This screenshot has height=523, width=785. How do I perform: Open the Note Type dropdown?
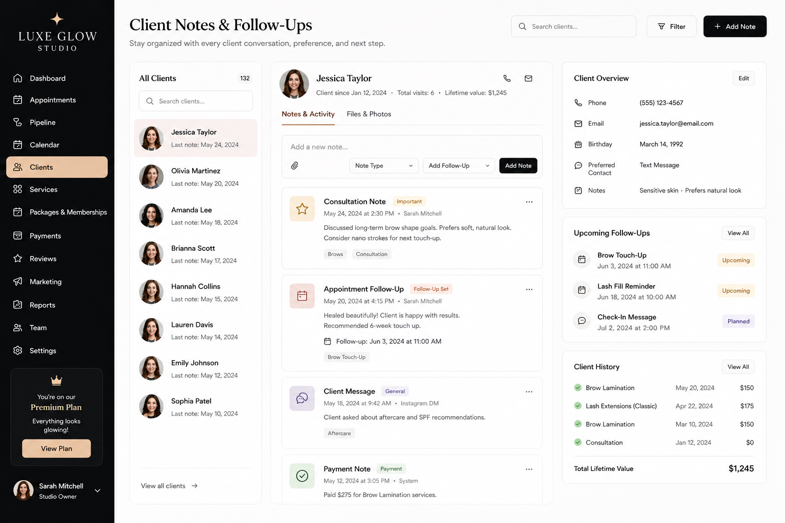(x=384, y=165)
